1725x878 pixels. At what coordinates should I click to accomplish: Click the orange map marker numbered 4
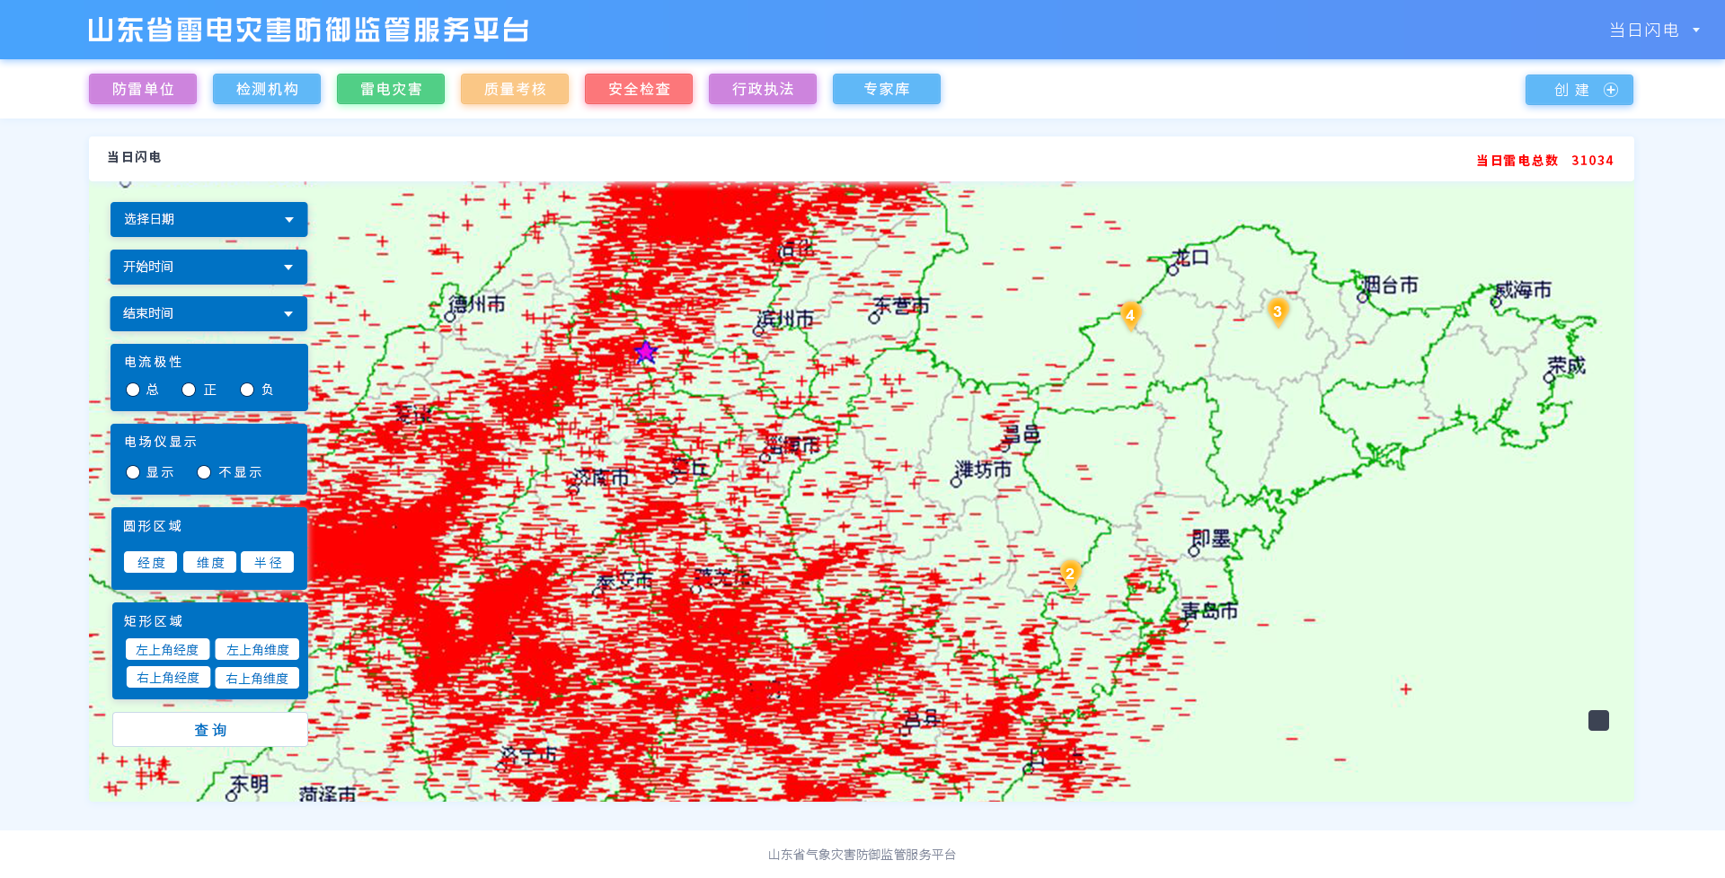[x=1130, y=315]
